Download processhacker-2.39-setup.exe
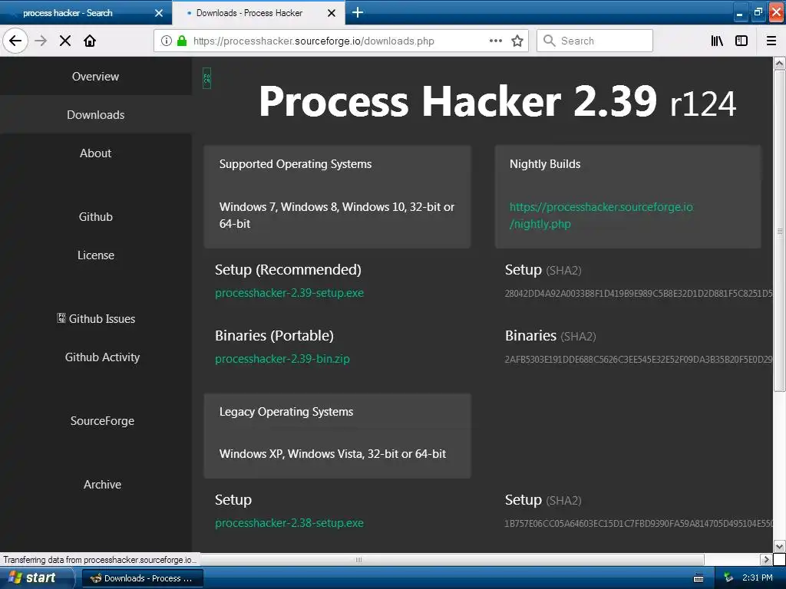 (289, 293)
